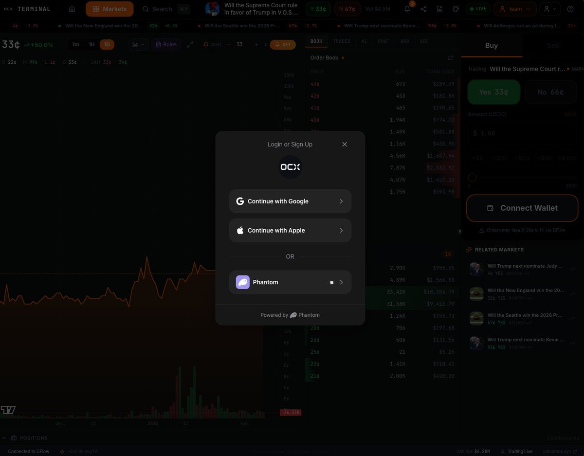Choose the No 66¢ outcome
Image resolution: width=584 pixels, height=456 pixels.
tap(550, 92)
